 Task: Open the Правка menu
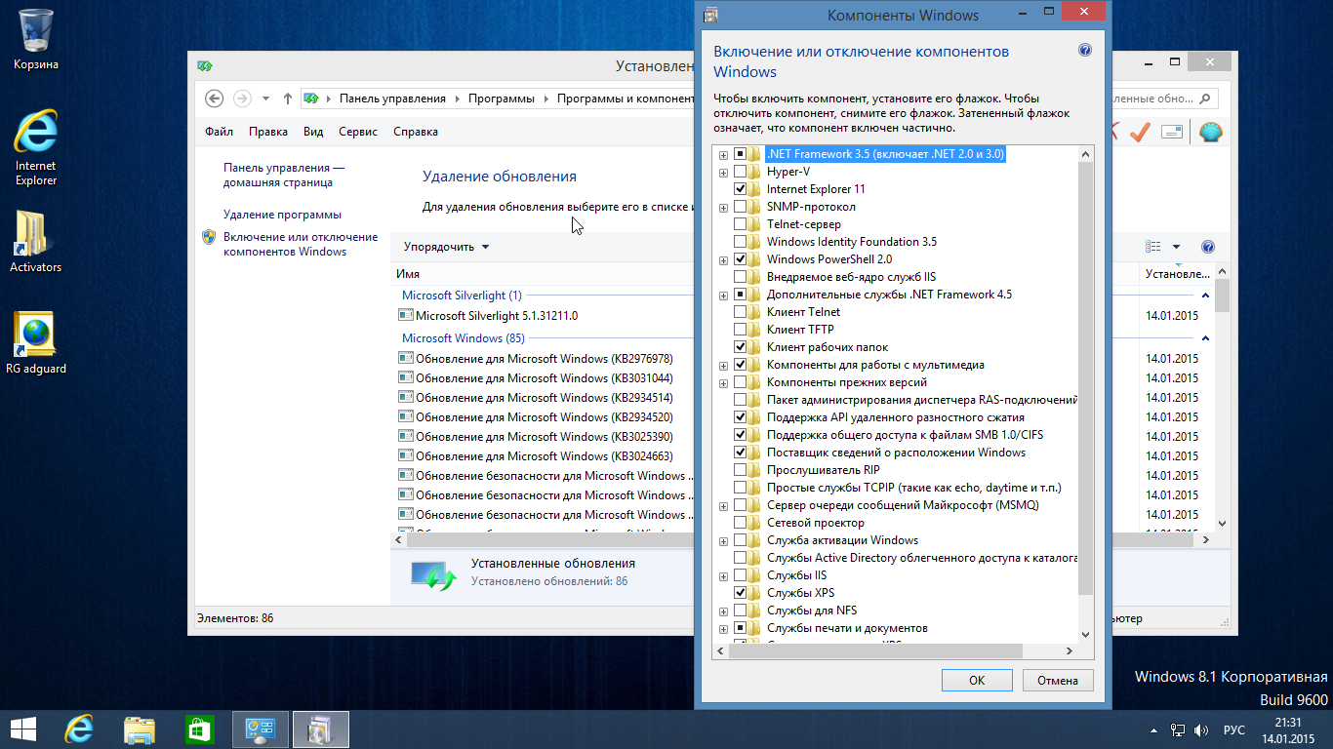coord(267,132)
